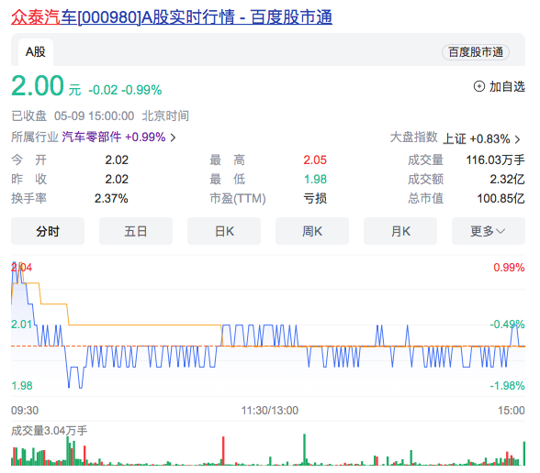Click the 所属行业 label
The height and width of the screenshot is (473, 540).
[35, 137]
